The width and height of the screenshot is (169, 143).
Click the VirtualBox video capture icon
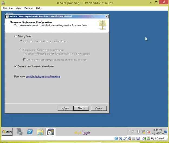[x=138, y=138]
